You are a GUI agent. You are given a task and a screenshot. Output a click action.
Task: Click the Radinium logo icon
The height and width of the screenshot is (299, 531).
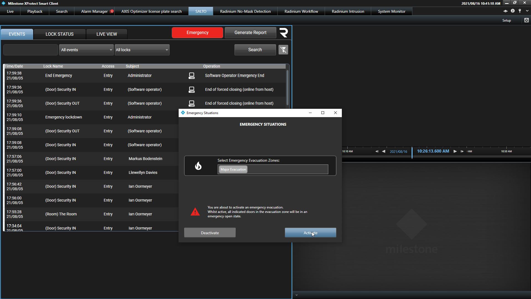tap(284, 33)
